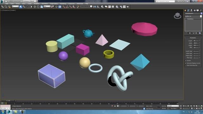This screenshot has width=203, height=114.
Task: Click the selection region shape button
Action: click(x=28, y=7)
